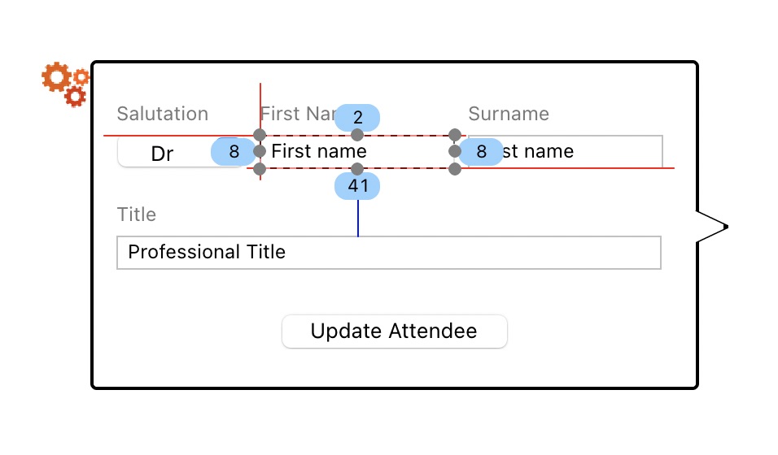Open the Salutation dropdown showing Dr

click(x=163, y=153)
